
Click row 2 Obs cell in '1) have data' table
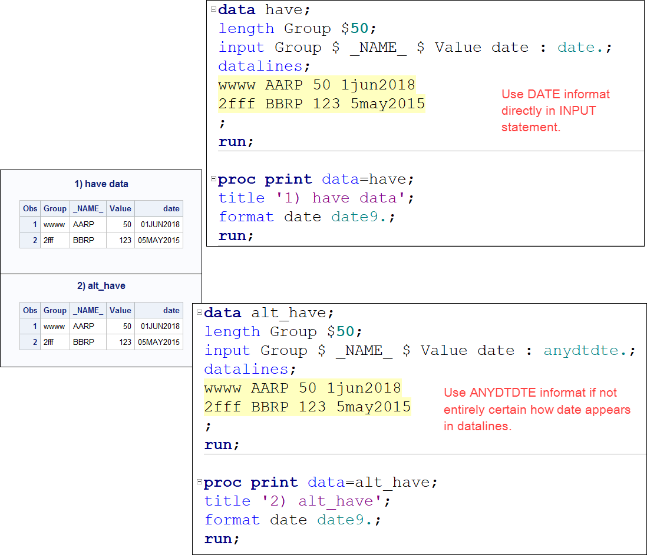(30, 240)
